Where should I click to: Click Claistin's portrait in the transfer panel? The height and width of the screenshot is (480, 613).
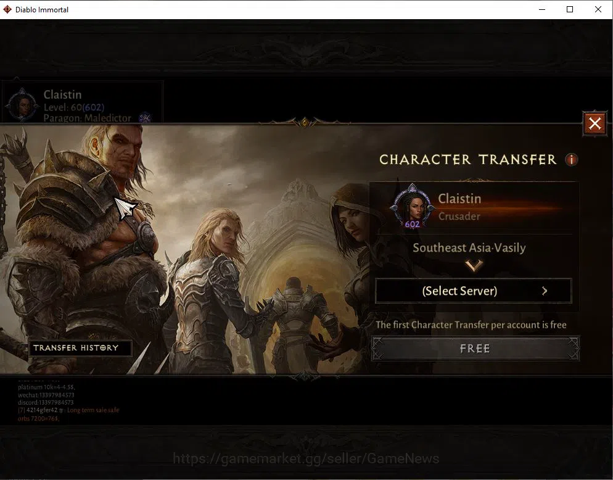coord(412,206)
